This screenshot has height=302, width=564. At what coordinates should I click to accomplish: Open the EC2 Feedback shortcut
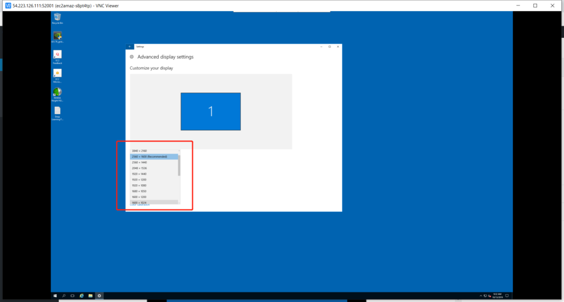click(x=58, y=55)
